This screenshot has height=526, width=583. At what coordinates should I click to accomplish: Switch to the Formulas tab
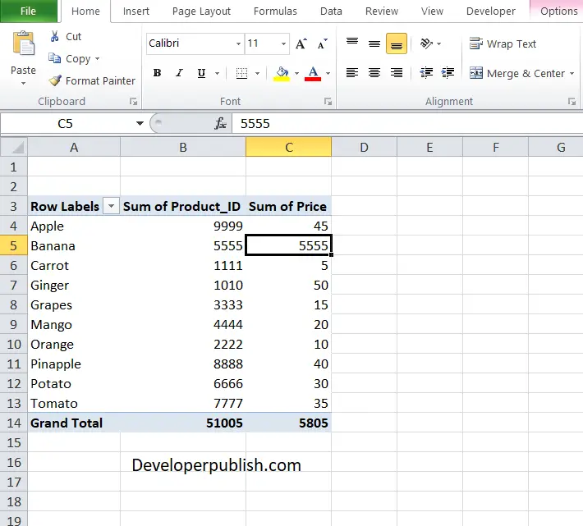[x=275, y=11]
